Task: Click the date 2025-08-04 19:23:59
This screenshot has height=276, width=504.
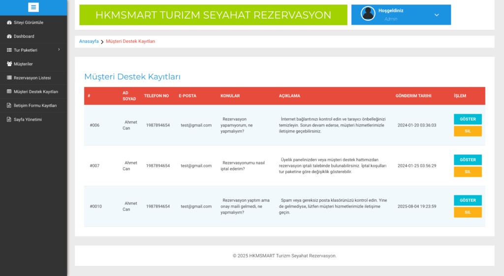Action: pos(417,206)
